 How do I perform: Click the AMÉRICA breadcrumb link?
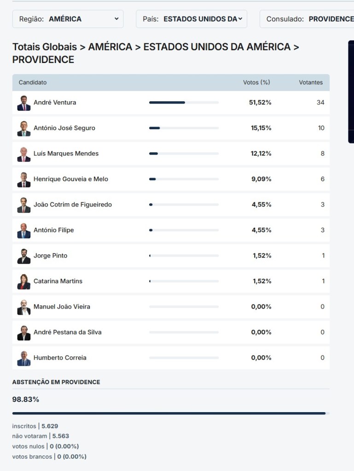(x=110, y=47)
